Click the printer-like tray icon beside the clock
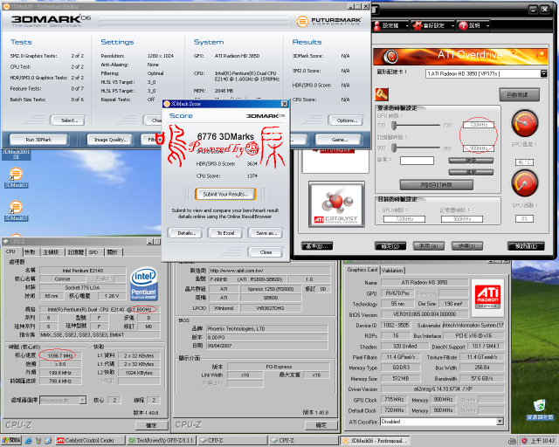The width and height of the screenshot is (559, 447). click(513, 441)
